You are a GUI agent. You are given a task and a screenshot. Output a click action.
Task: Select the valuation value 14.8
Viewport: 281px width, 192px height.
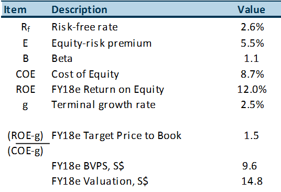coord(252,181)
